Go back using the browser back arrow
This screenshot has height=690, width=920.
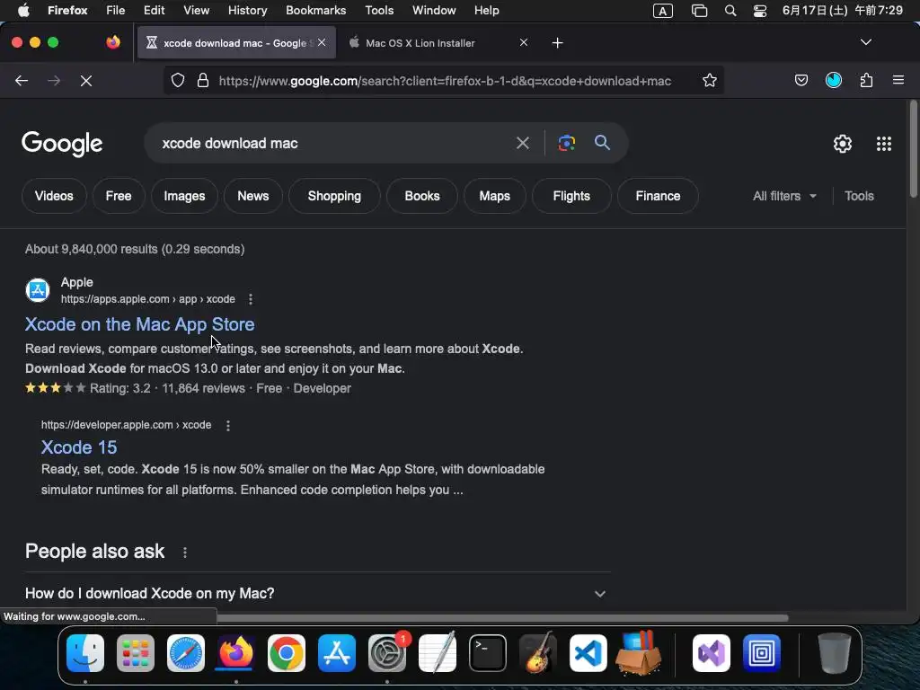tap(22, 80)
